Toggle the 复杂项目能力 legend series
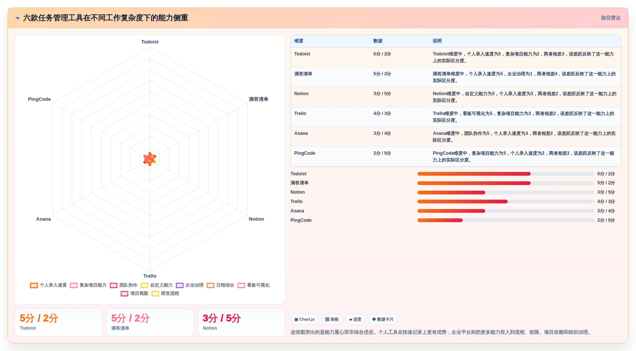 [x=88, y=285]
